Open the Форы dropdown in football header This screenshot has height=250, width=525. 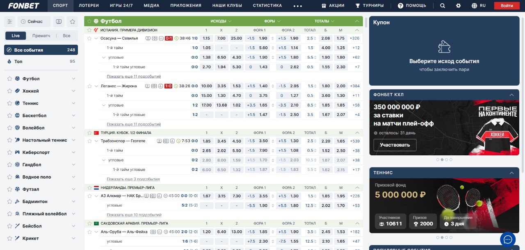coord(272,21)
